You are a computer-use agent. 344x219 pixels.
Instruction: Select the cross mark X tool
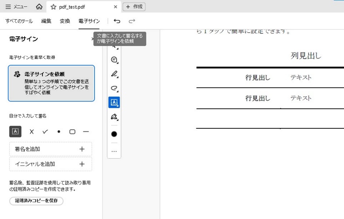tap(32, 131)
